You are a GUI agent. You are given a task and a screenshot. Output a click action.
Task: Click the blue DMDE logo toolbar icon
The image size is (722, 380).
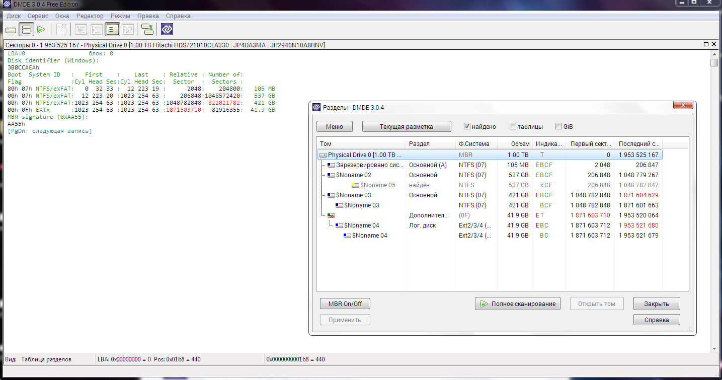coord(167,30)
